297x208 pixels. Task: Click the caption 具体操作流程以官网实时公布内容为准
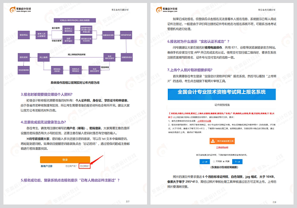coord(75,83)
